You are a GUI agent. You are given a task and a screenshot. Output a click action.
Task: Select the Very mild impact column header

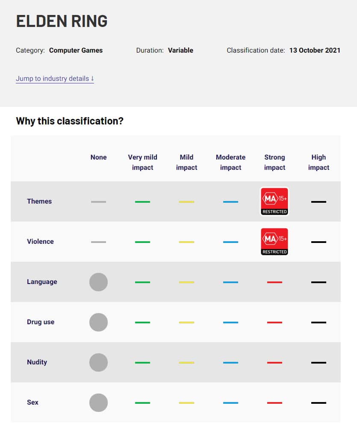pyautogui.click(x=142, y=162)
